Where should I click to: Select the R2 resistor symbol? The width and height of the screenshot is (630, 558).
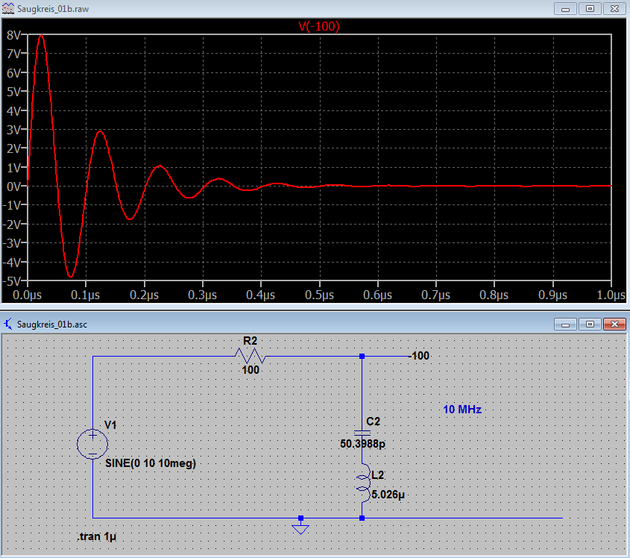[x=250, y=357]
